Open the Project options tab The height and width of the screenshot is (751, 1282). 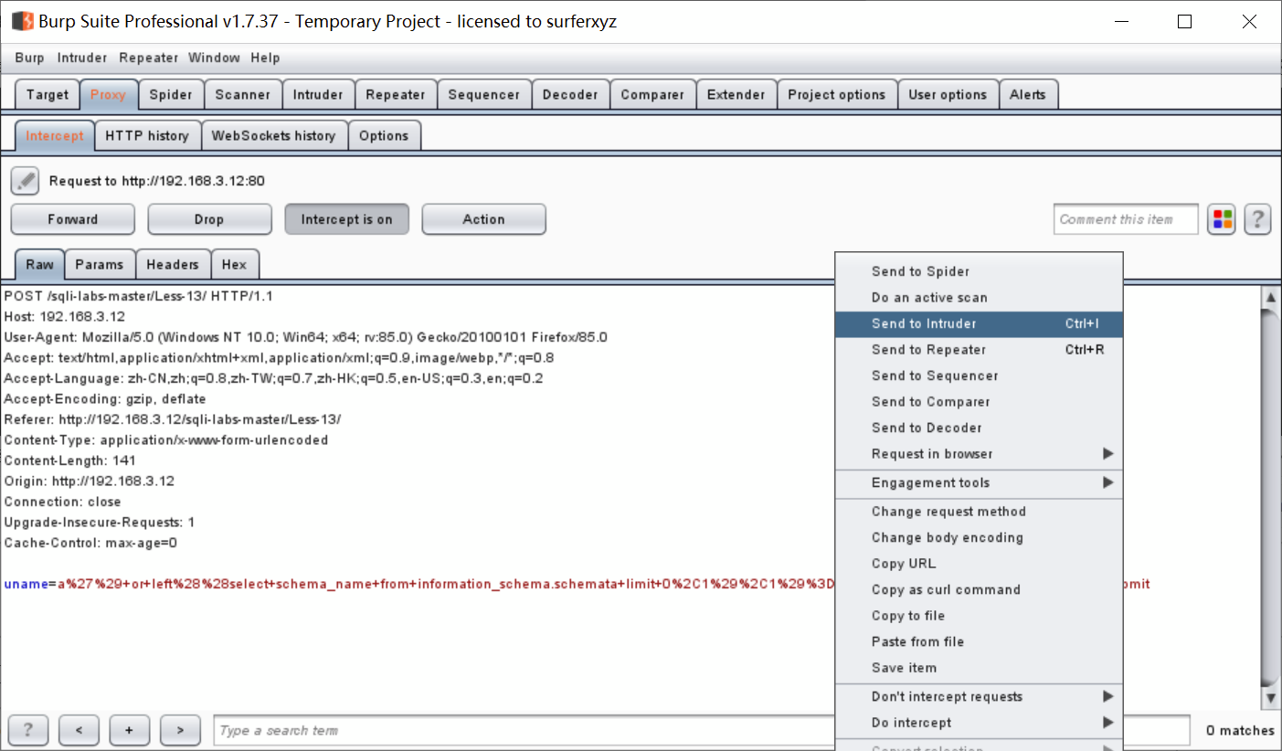point(837,94)
